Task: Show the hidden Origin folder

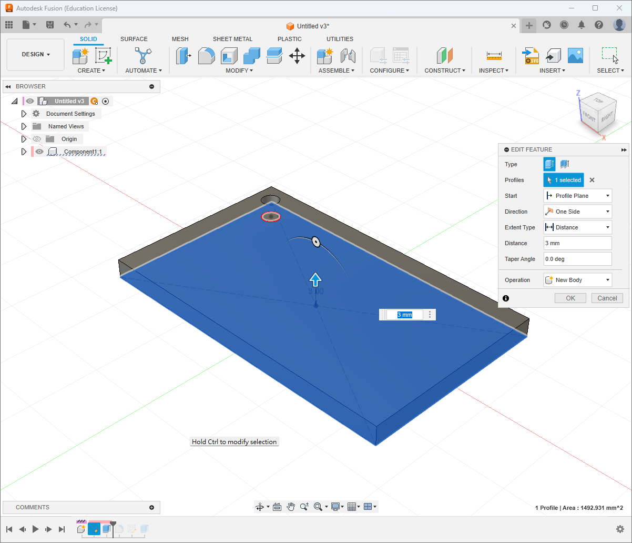Action: pos(37,139)
